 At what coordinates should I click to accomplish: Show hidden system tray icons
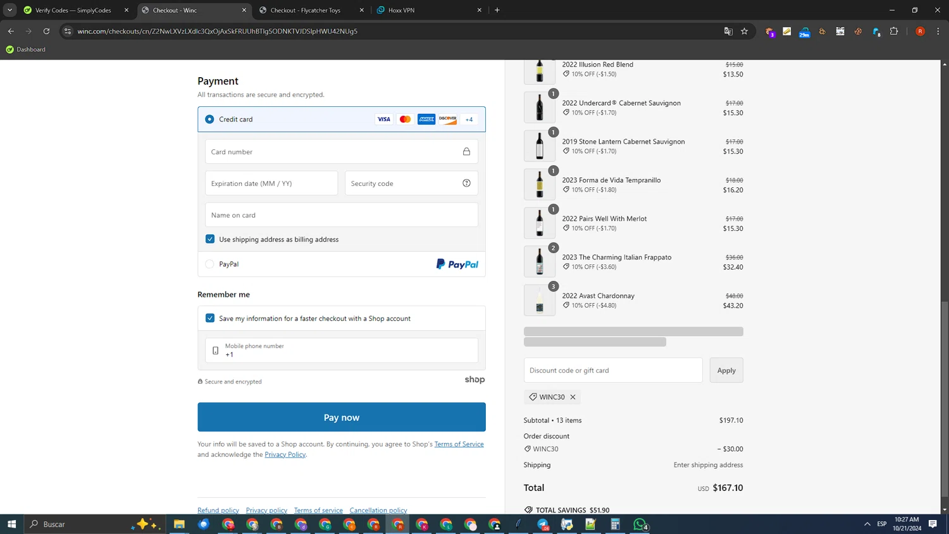[867, 524]
